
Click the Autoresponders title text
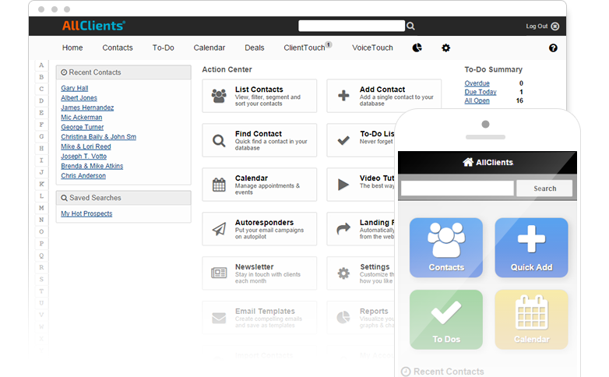pyautogui.click(x=264, y=222)
